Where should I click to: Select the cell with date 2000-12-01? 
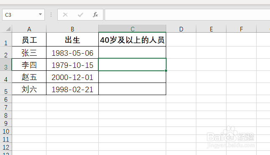[72, 77]
